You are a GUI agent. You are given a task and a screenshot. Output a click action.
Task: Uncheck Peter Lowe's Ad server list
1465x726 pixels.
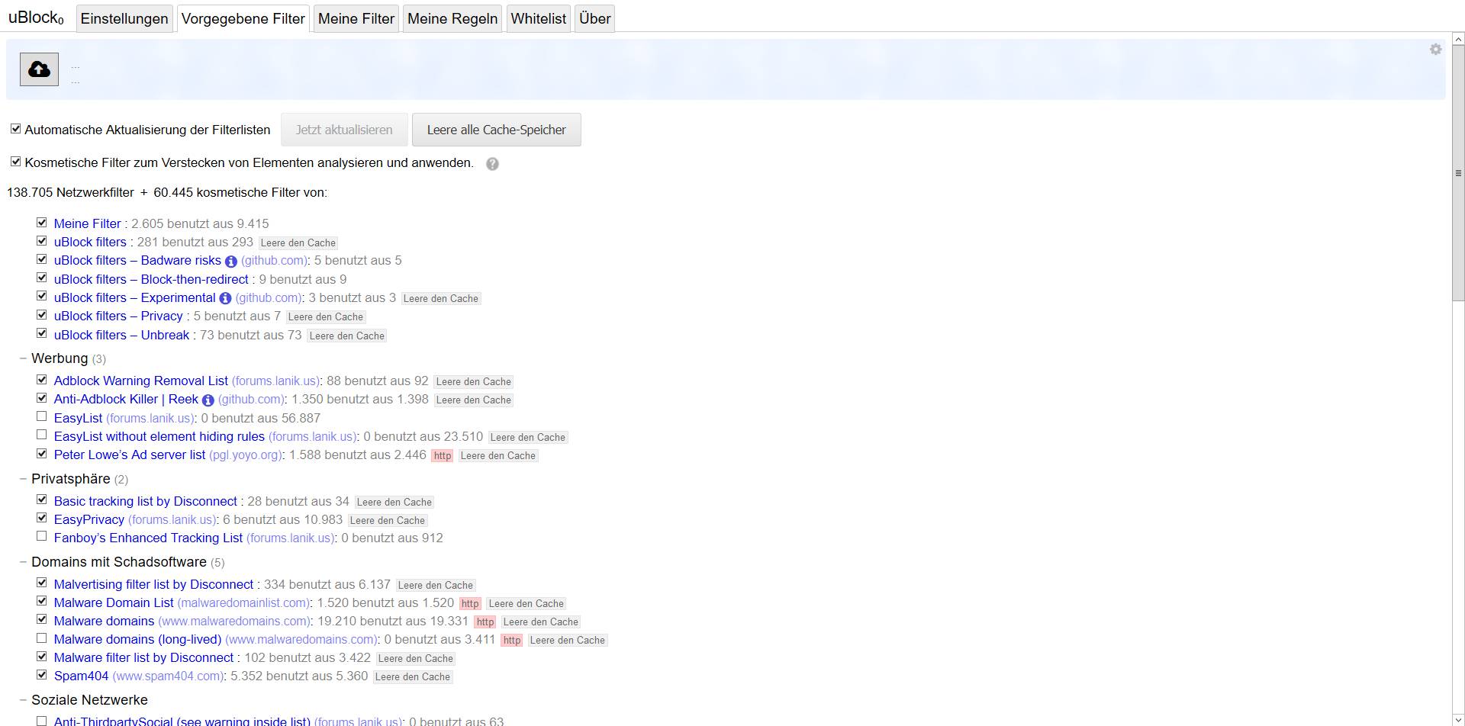click(x=42, y=454)
